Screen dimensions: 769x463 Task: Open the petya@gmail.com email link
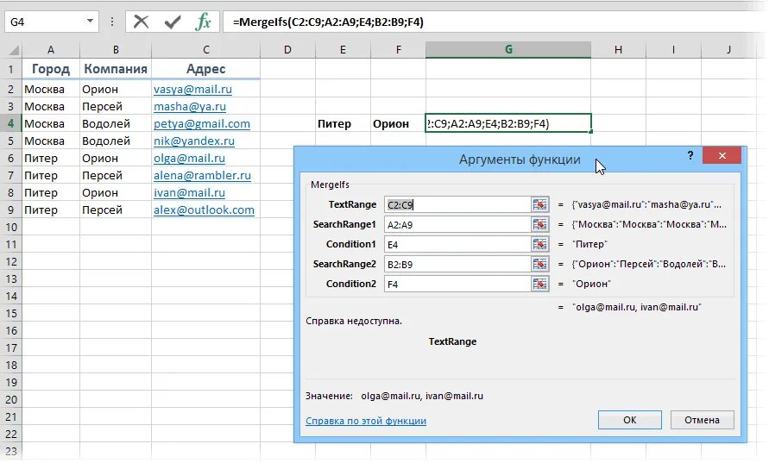202,123
